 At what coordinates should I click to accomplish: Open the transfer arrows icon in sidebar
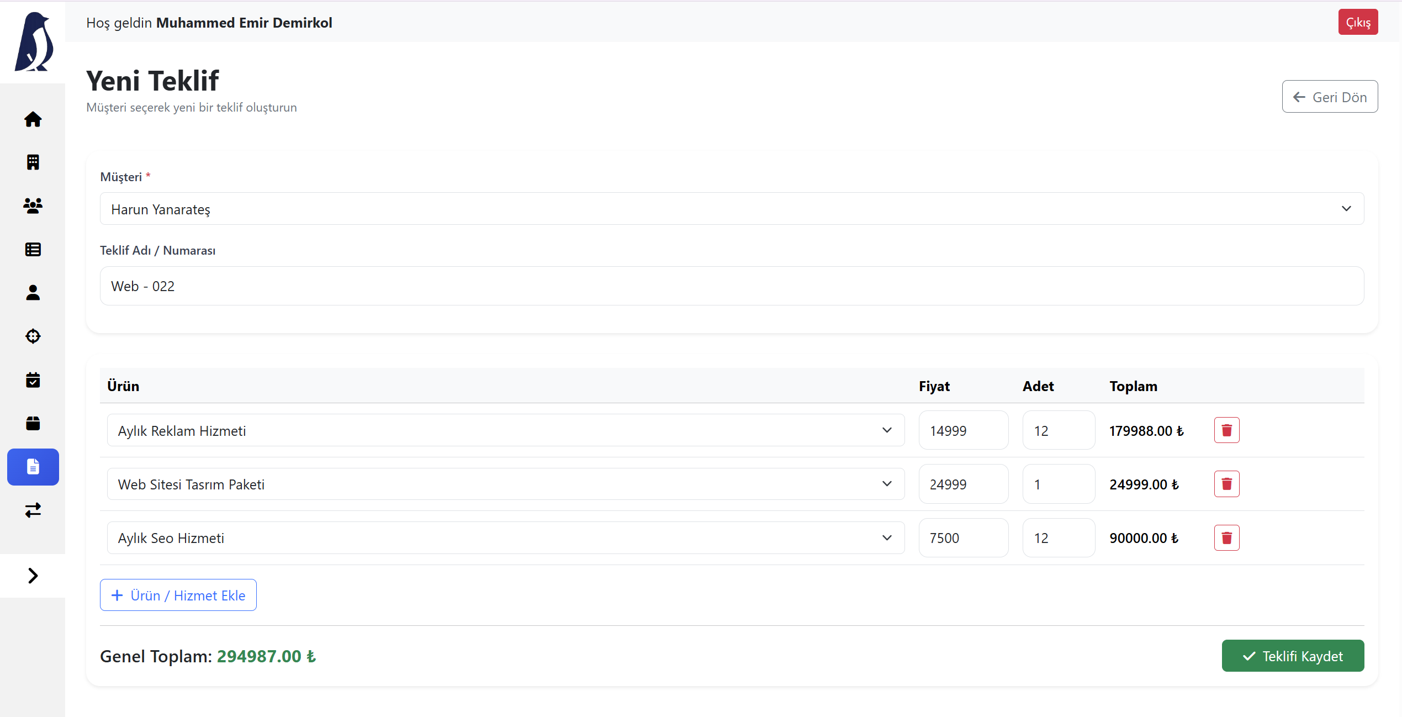click(33, 510)
